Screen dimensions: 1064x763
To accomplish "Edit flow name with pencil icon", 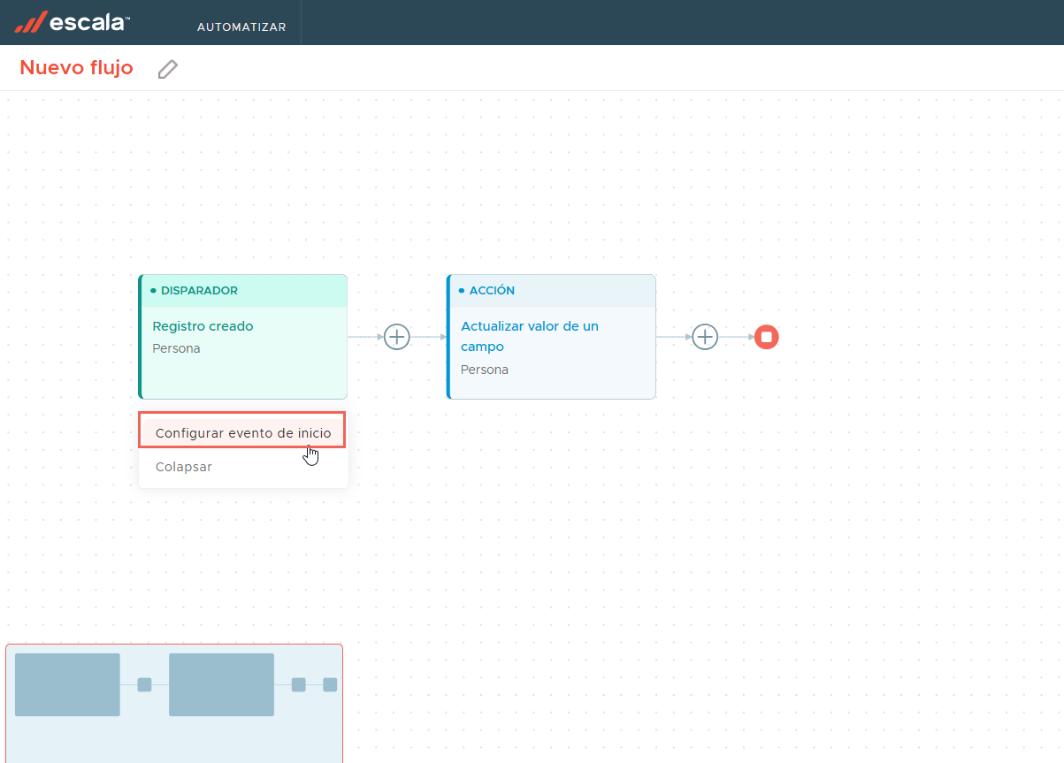I will coord(167,69).
